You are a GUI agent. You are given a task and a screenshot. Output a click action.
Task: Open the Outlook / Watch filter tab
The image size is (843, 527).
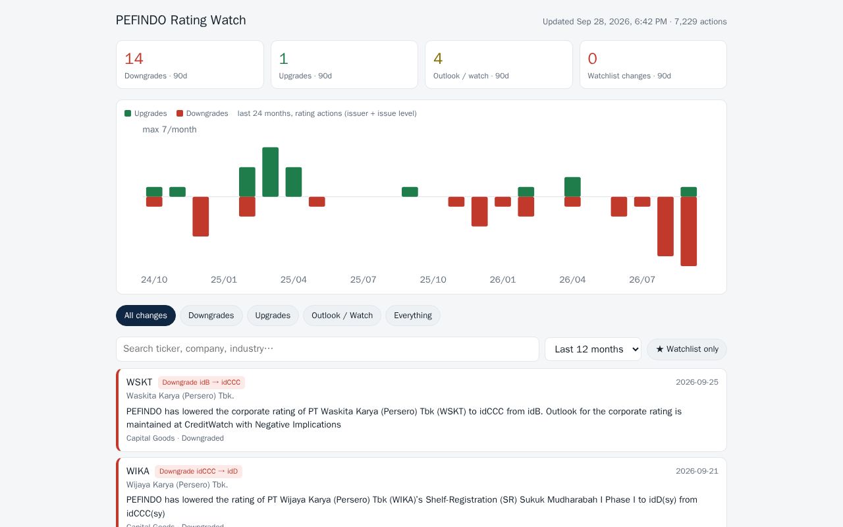point(342,316)
